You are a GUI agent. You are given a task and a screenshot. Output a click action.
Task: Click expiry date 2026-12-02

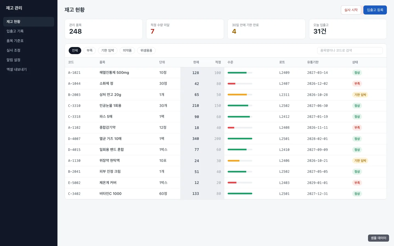click(x=317, y=84)
